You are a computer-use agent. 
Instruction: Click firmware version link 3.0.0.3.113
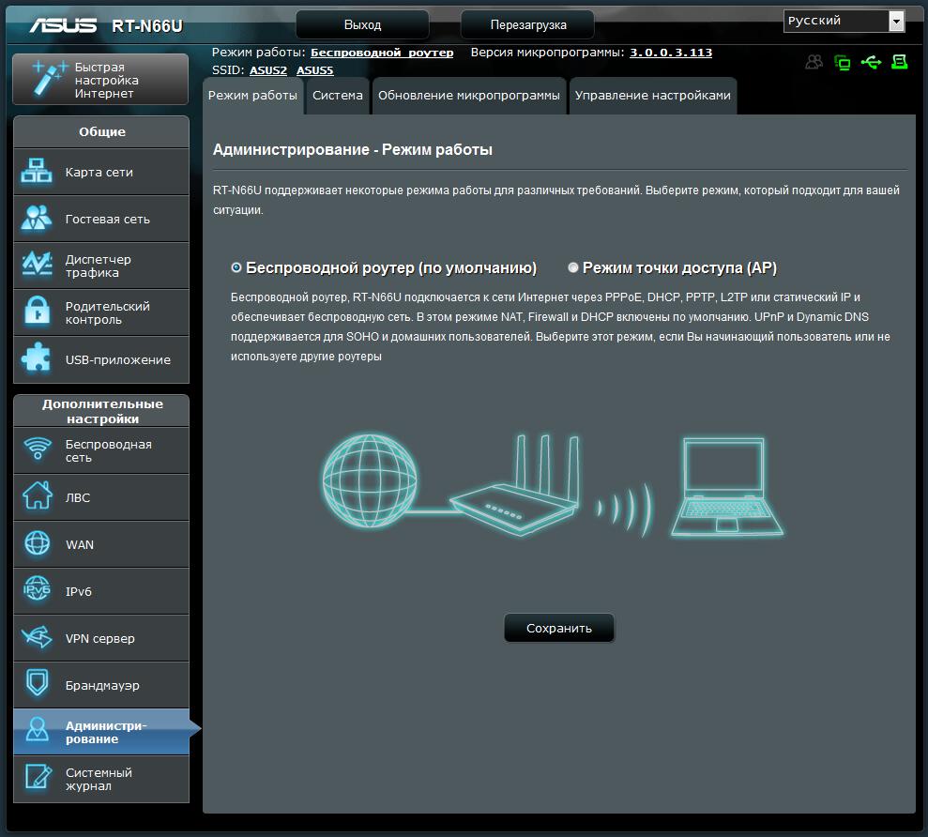(x=671, y=53)
